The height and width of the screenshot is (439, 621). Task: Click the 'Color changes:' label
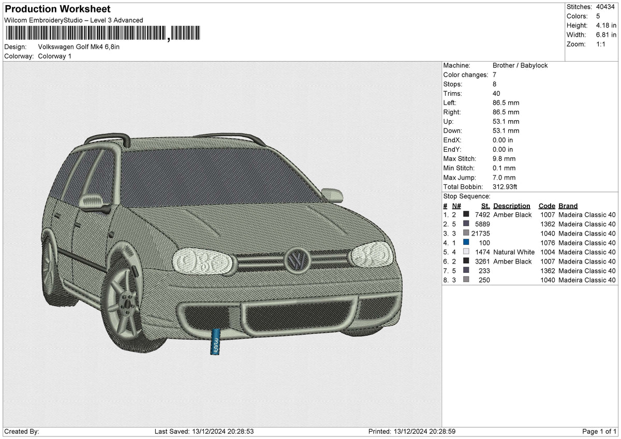[x=466, y=75]
